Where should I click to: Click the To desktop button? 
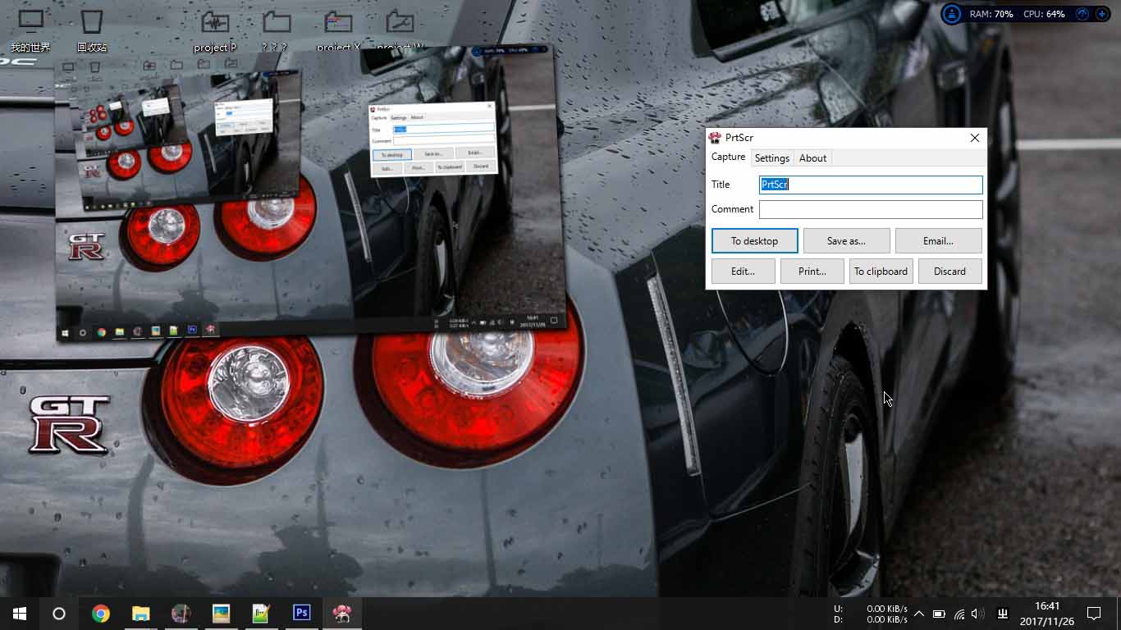[754, 241]
